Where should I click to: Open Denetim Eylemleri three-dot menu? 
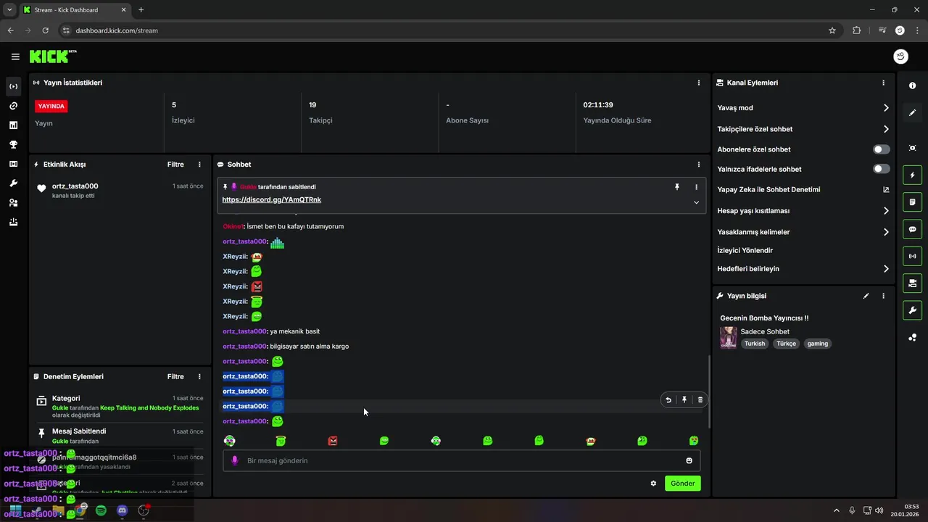point(199,377)
